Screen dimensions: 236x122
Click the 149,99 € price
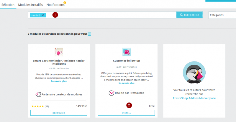tap(81, 106)
